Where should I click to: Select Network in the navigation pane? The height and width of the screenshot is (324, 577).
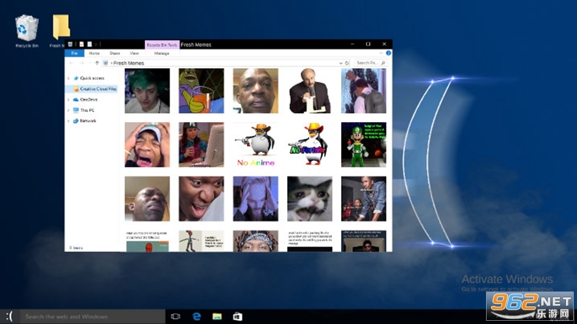tap(88, 121)
